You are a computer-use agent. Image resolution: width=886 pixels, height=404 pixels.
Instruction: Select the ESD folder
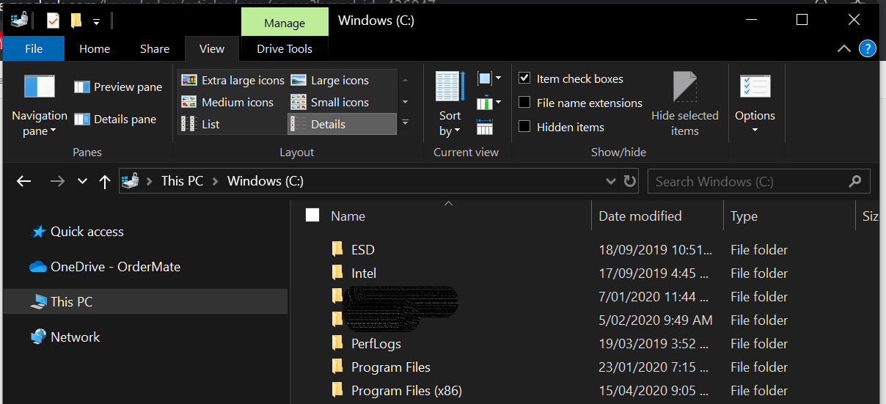click(363, 250)
